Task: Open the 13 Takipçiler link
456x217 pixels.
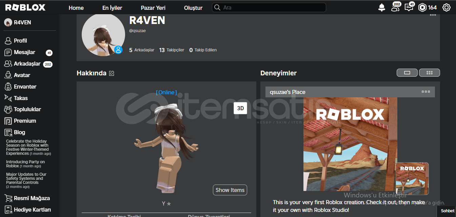Action: click(x=172, y=50)
